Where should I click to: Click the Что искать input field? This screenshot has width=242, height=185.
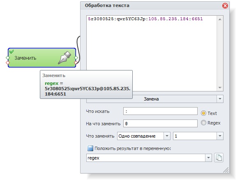(160, 111)
